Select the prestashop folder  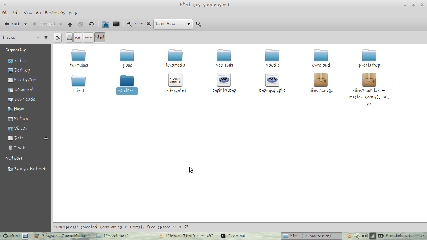click(x=369, y=58)
